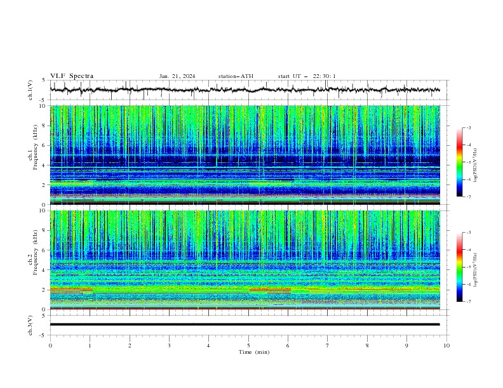Viewport: 503px width, 388px height.
Task: Click the ch.1 spectrogram plot
Action: point(245,155)
